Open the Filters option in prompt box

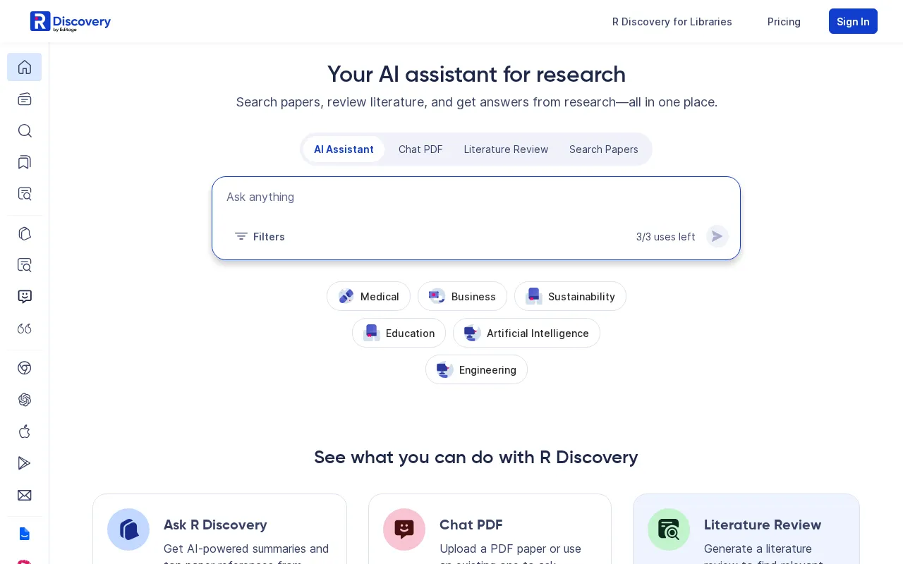pos(260,236)
